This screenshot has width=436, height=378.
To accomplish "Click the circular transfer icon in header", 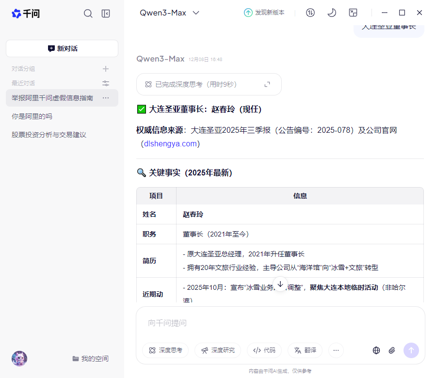I will [x=310, y=13].
